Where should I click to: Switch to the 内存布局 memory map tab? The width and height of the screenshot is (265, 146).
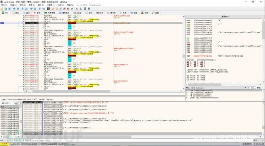pyautogui.click(x=50, y=13)
